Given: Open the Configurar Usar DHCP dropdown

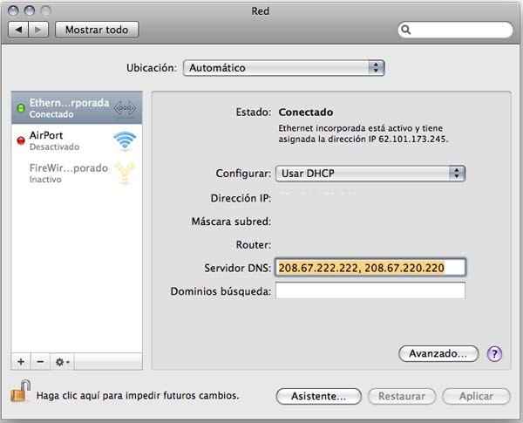Looking at the screenshot, I should click(x=370, y=174).
